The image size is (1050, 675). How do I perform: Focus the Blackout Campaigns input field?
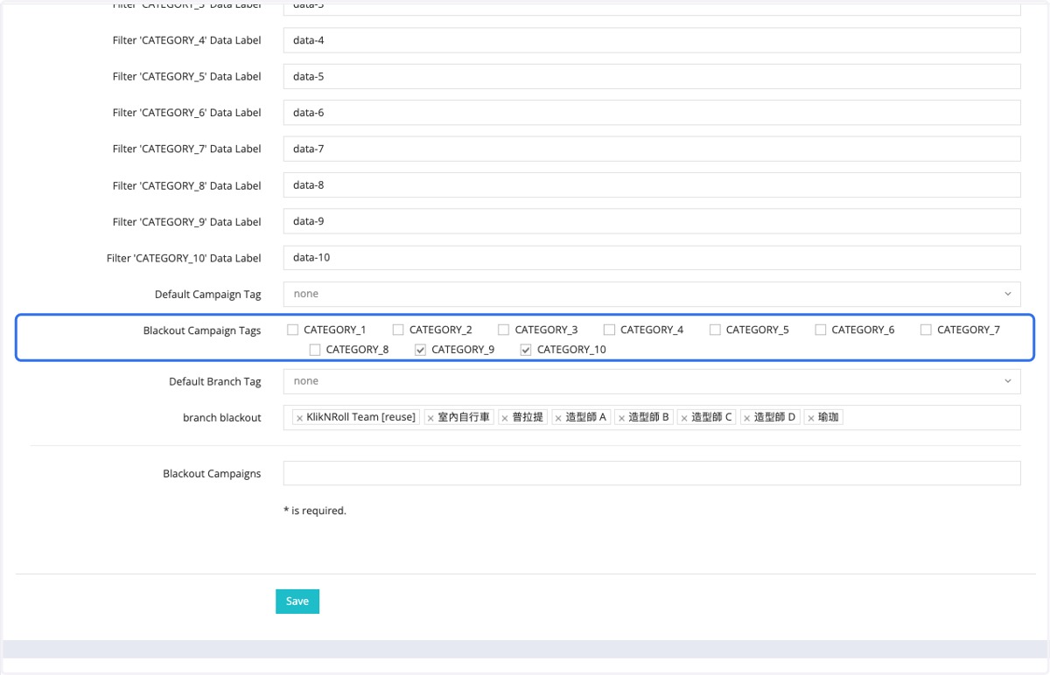pyautogui.click(x=652, y=473)
